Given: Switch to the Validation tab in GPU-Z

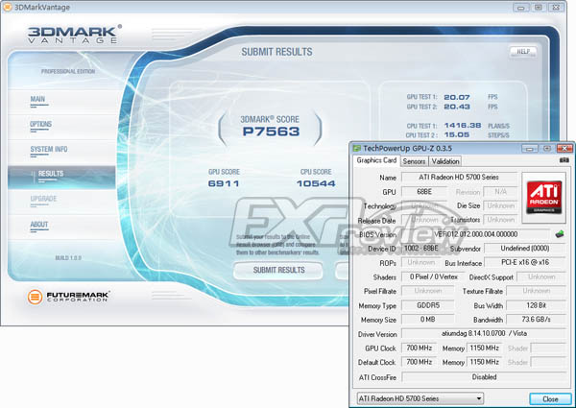Looking at the screenshot, I should tap(445, 161).
